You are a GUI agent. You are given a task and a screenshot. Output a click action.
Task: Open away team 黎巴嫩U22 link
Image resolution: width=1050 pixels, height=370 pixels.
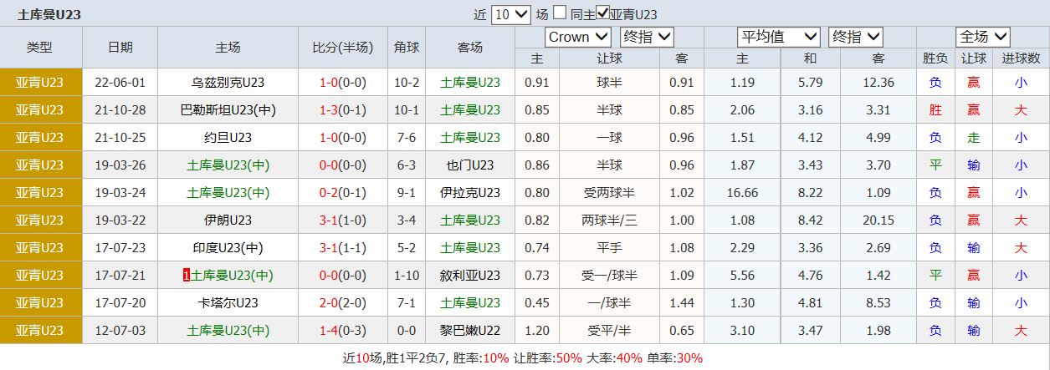[469, 331]
